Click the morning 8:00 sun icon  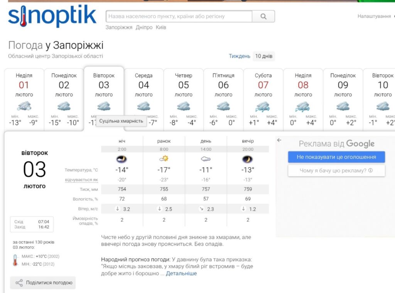tap(164, 159)
